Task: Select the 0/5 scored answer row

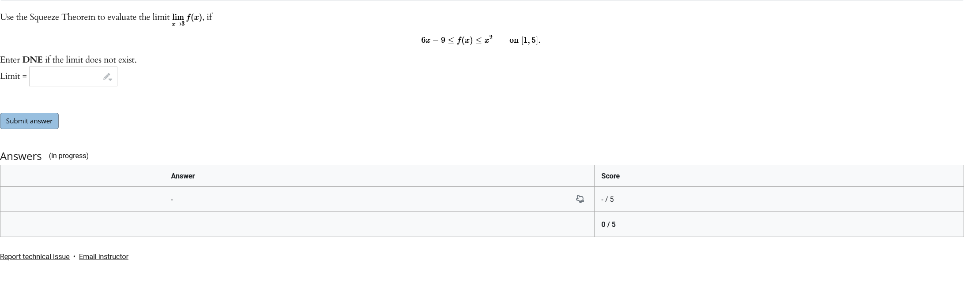Action: pyautogui.click(x=309, y=224)
